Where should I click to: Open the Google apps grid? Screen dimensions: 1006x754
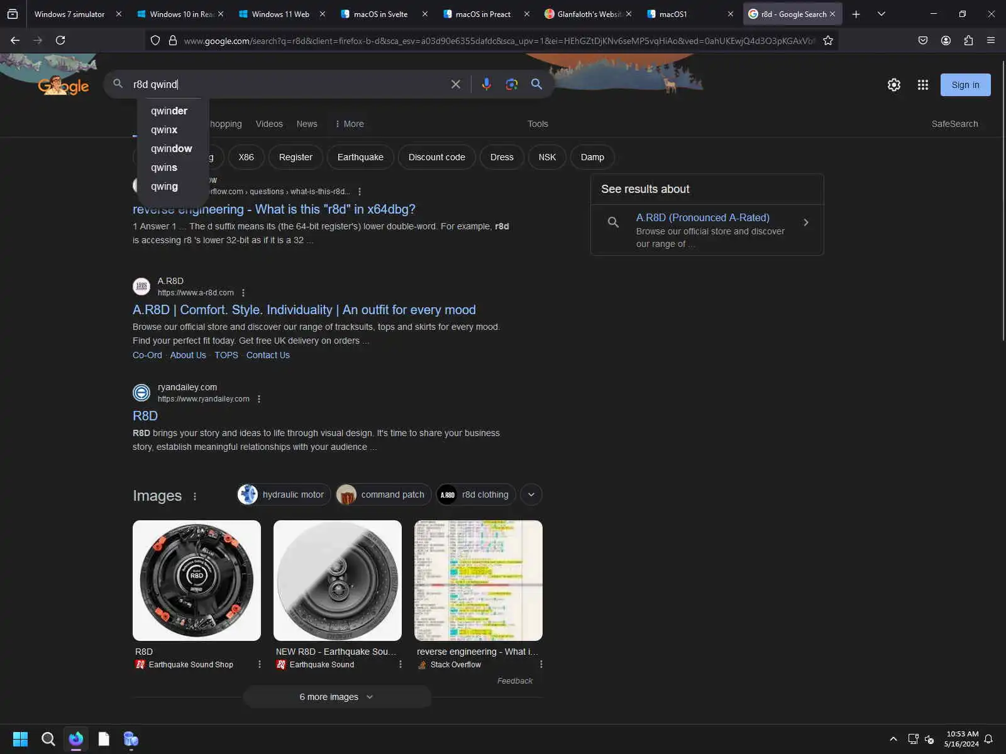pos(923,85)
